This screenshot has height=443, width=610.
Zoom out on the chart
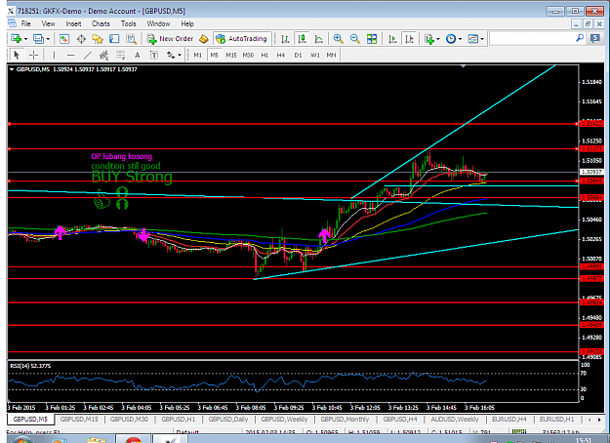[x=355, y=39]
